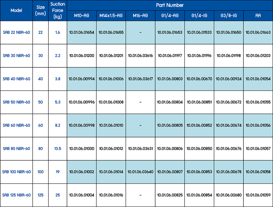Screen dimensions: 273x207
Task: Select part number 10.01.06.01650
Action: [228, 32]
